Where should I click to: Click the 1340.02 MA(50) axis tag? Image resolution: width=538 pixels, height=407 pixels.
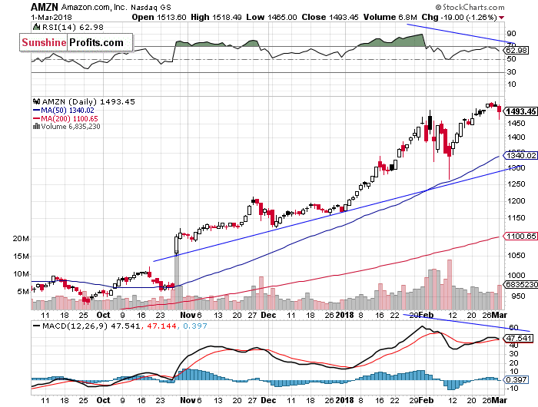click(521, 156)
